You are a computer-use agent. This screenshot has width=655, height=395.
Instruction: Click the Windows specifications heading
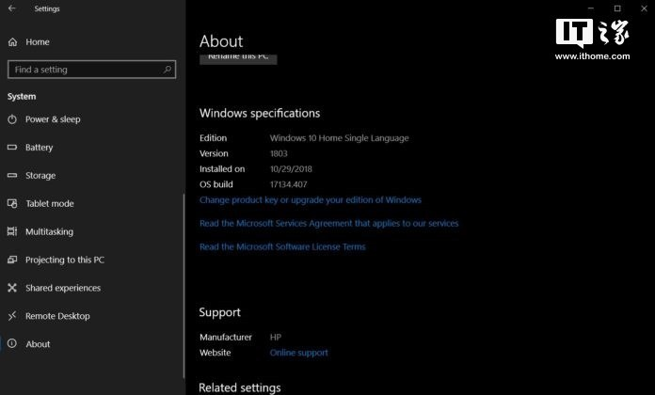[260, 113]
